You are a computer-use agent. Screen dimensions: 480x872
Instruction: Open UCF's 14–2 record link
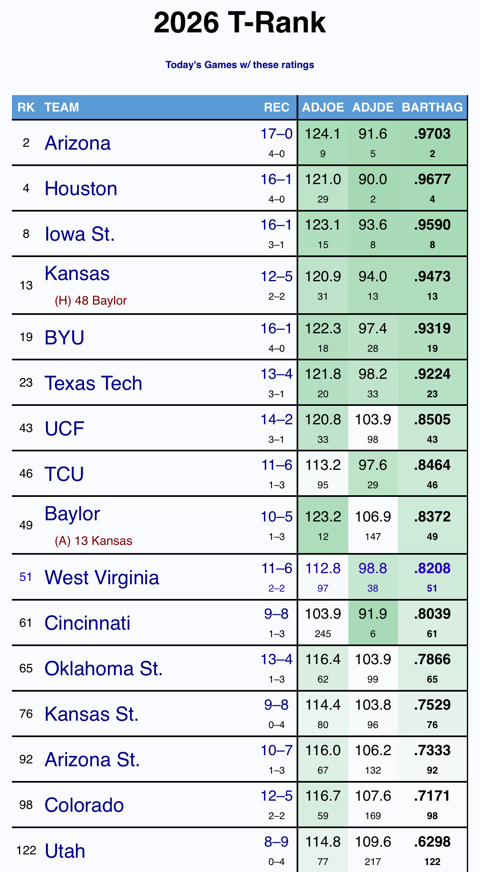tap(277, 419)
